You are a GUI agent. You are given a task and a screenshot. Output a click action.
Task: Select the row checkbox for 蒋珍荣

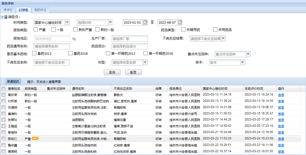(3, 95)
